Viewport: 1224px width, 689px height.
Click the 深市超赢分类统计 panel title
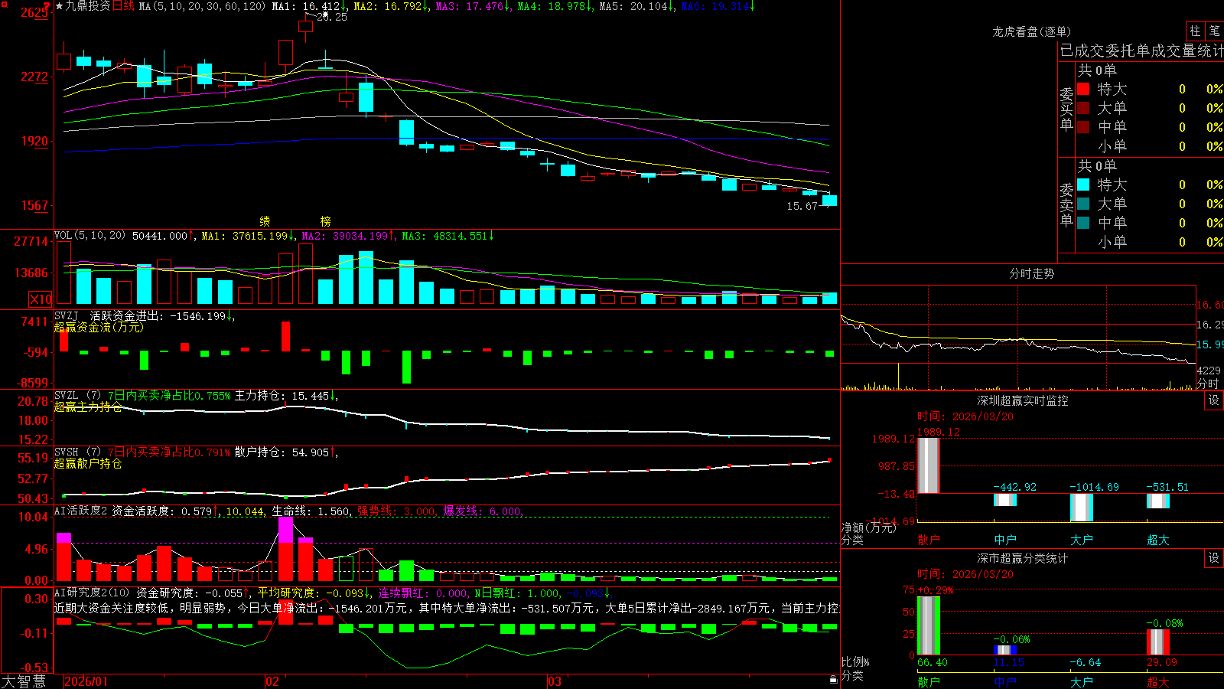coord(1022,558)
